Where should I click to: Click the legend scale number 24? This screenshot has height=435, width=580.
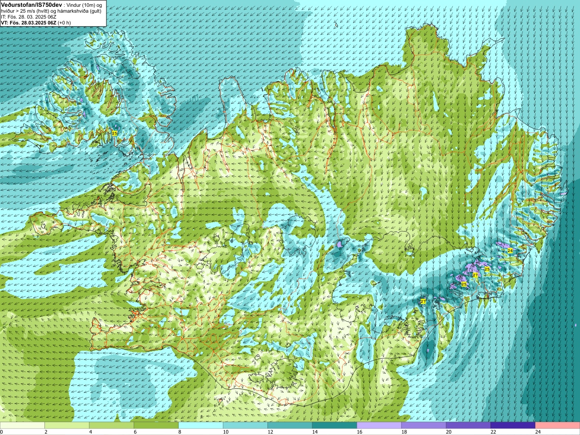[538, 432]
